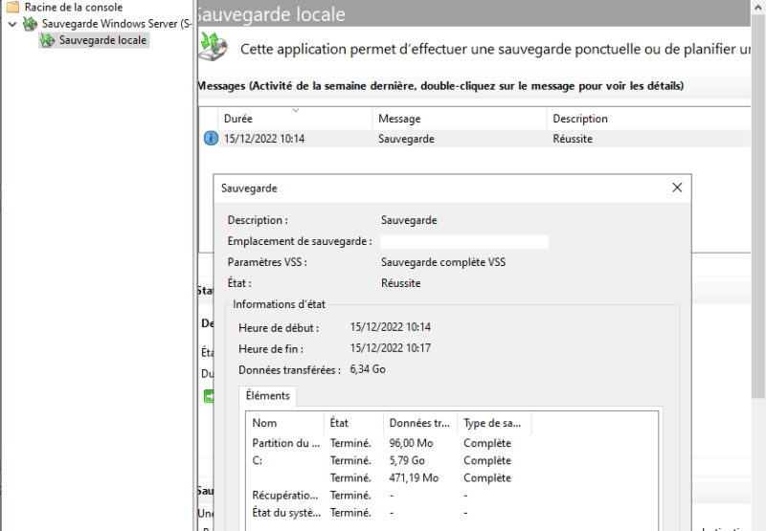Screen dimensions: 766x531
Task: Click the Racine de la console folder icon
Action: click(x=12, y=7)
